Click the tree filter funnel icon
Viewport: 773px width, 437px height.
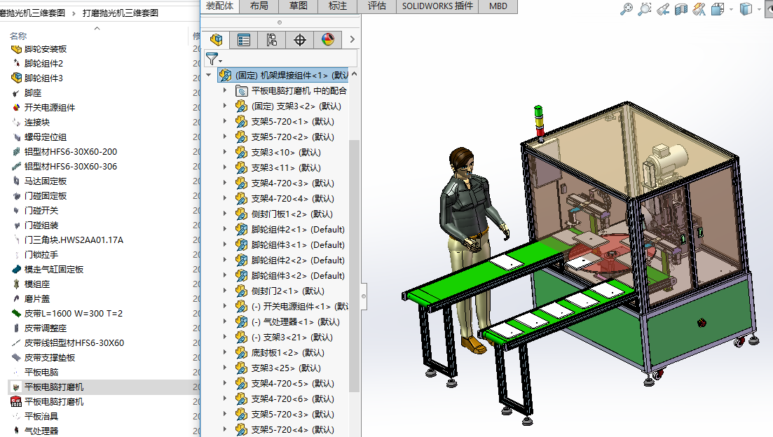click(212, 59)
